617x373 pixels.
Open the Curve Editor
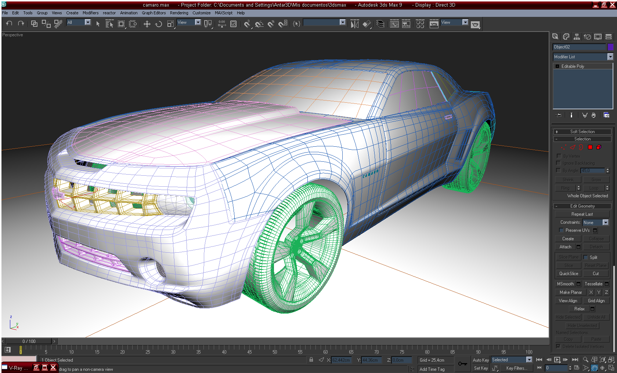coord(394,24)
